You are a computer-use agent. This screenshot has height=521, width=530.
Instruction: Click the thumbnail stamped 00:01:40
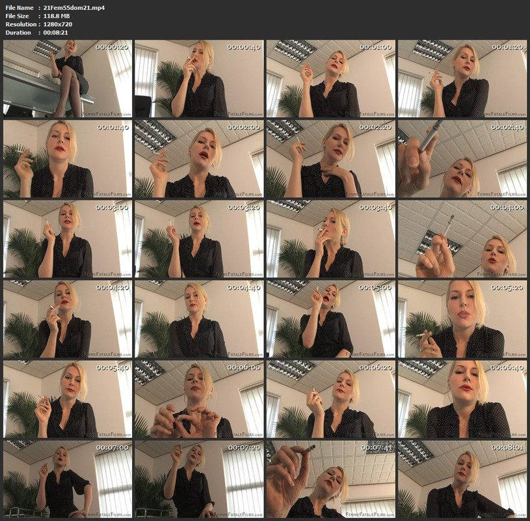coord(68,159)
